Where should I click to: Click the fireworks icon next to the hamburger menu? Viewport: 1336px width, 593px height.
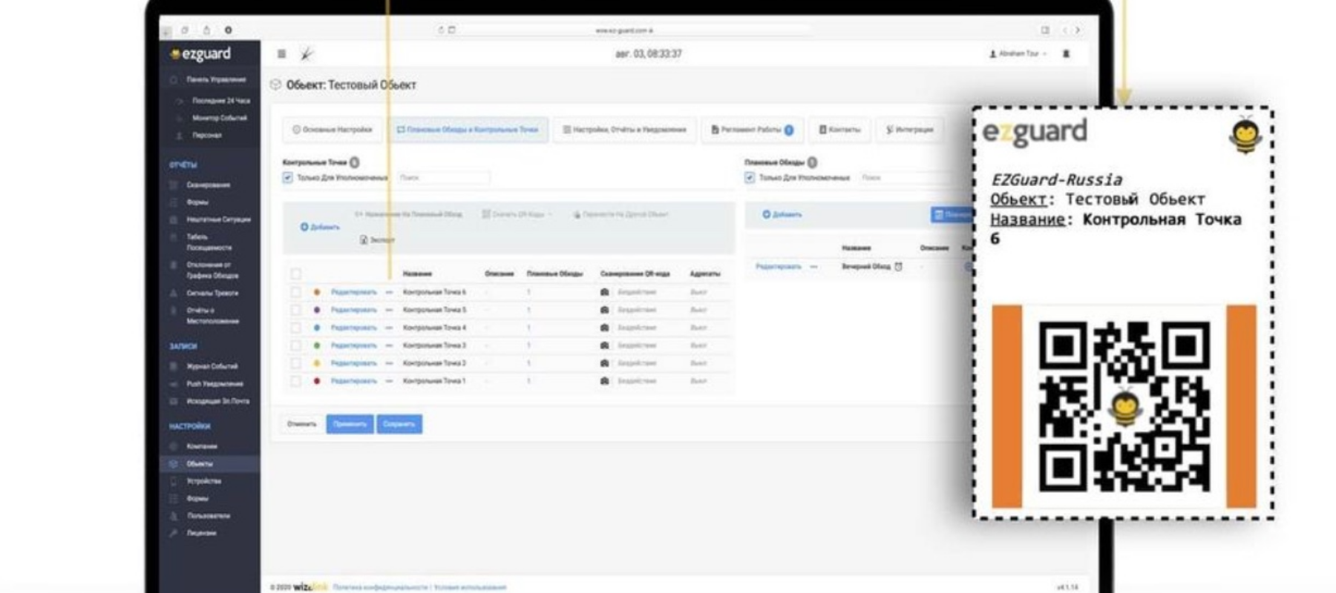click(x=307, y=53)
